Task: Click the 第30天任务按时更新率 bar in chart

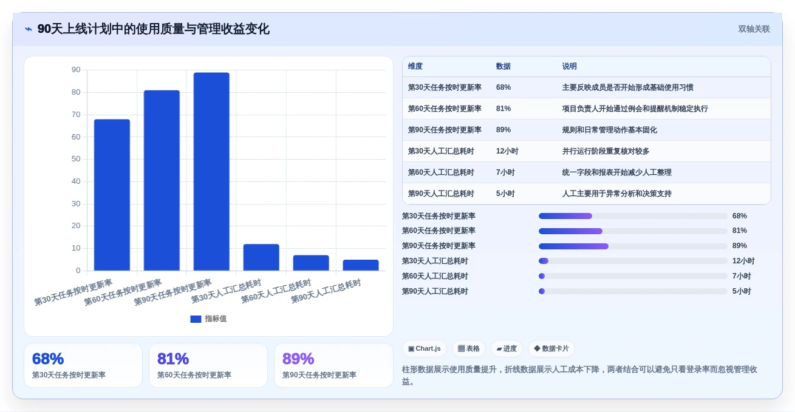Action: coord(112,195)
